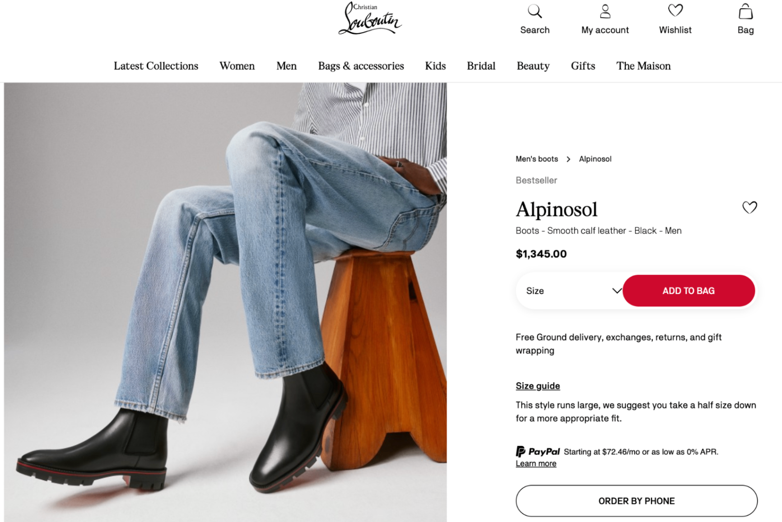The image size is (782, 522).
Task: Navigate to Bags & accessories
Action: click(361, 66)
